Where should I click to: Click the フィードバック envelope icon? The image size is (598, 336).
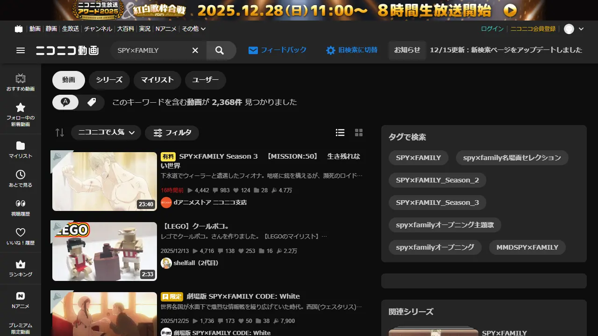pos(253,50)
